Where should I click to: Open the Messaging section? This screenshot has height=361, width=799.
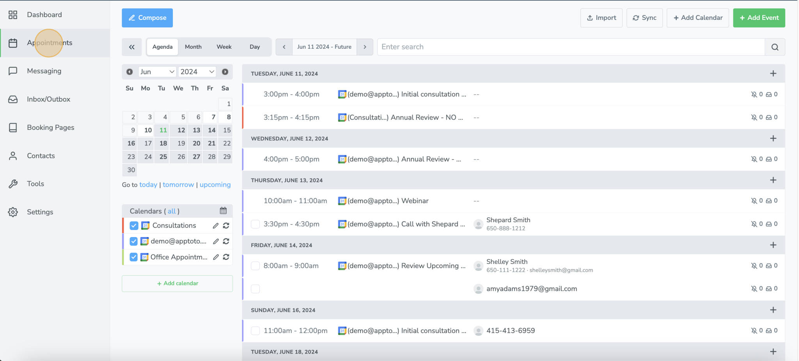[x=44, y=71]
